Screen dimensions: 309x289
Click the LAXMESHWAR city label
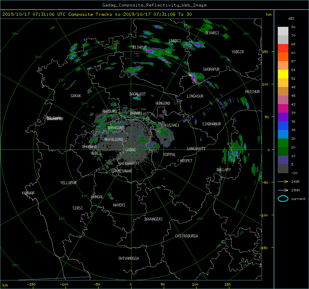122,171
